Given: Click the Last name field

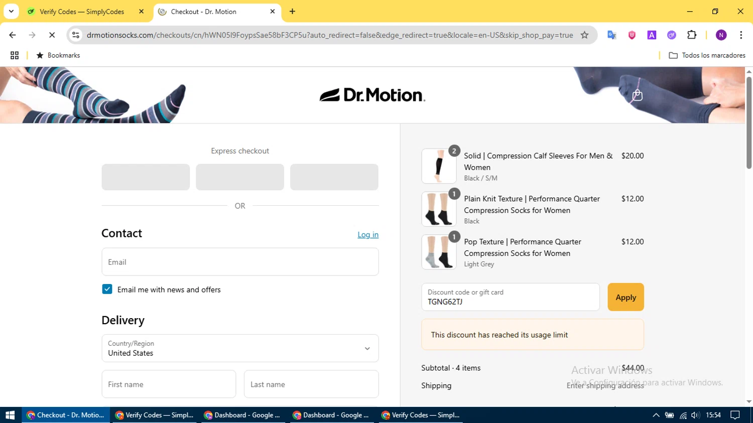Looking at the screenshot, I should (x=311, y=384).
